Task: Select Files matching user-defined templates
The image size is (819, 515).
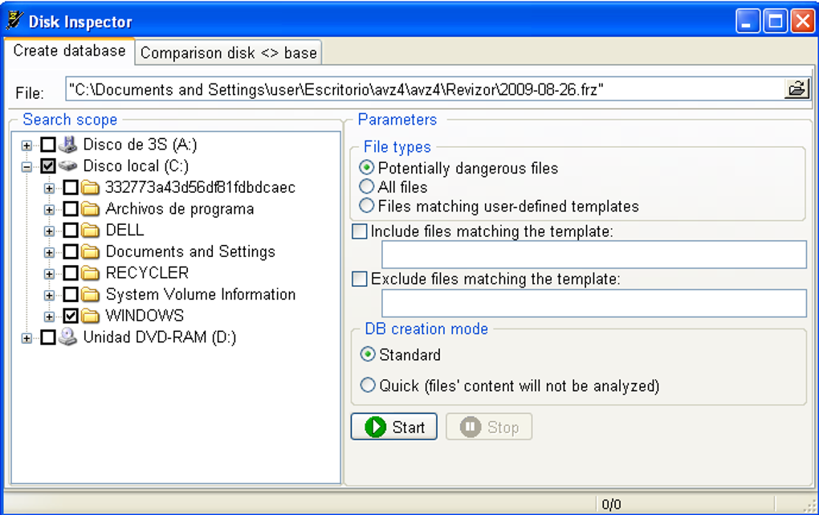Action: pos(367,206)
